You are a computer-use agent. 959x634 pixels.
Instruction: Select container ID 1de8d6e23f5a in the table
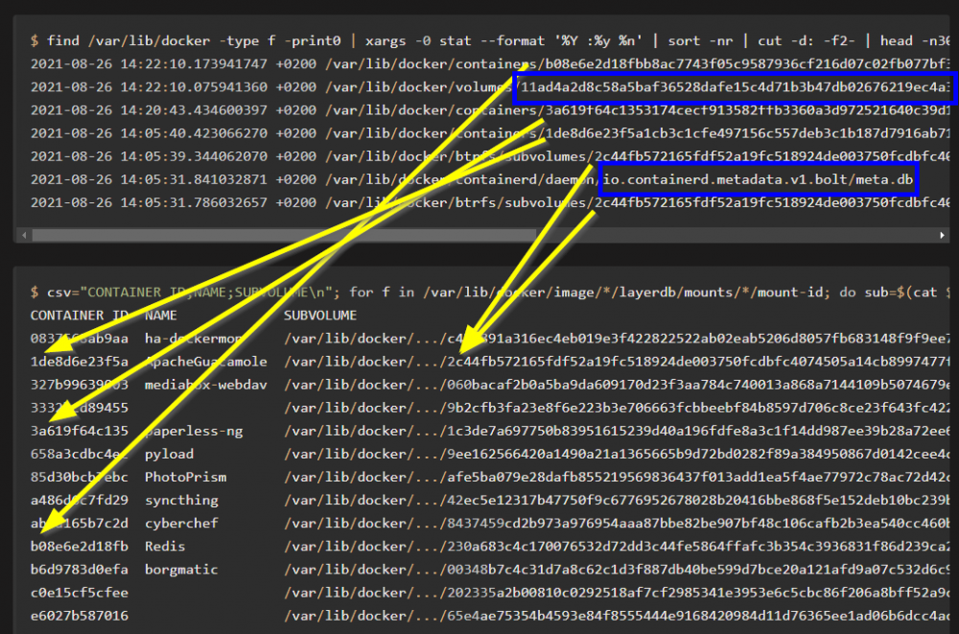click(x=80, y=362)
